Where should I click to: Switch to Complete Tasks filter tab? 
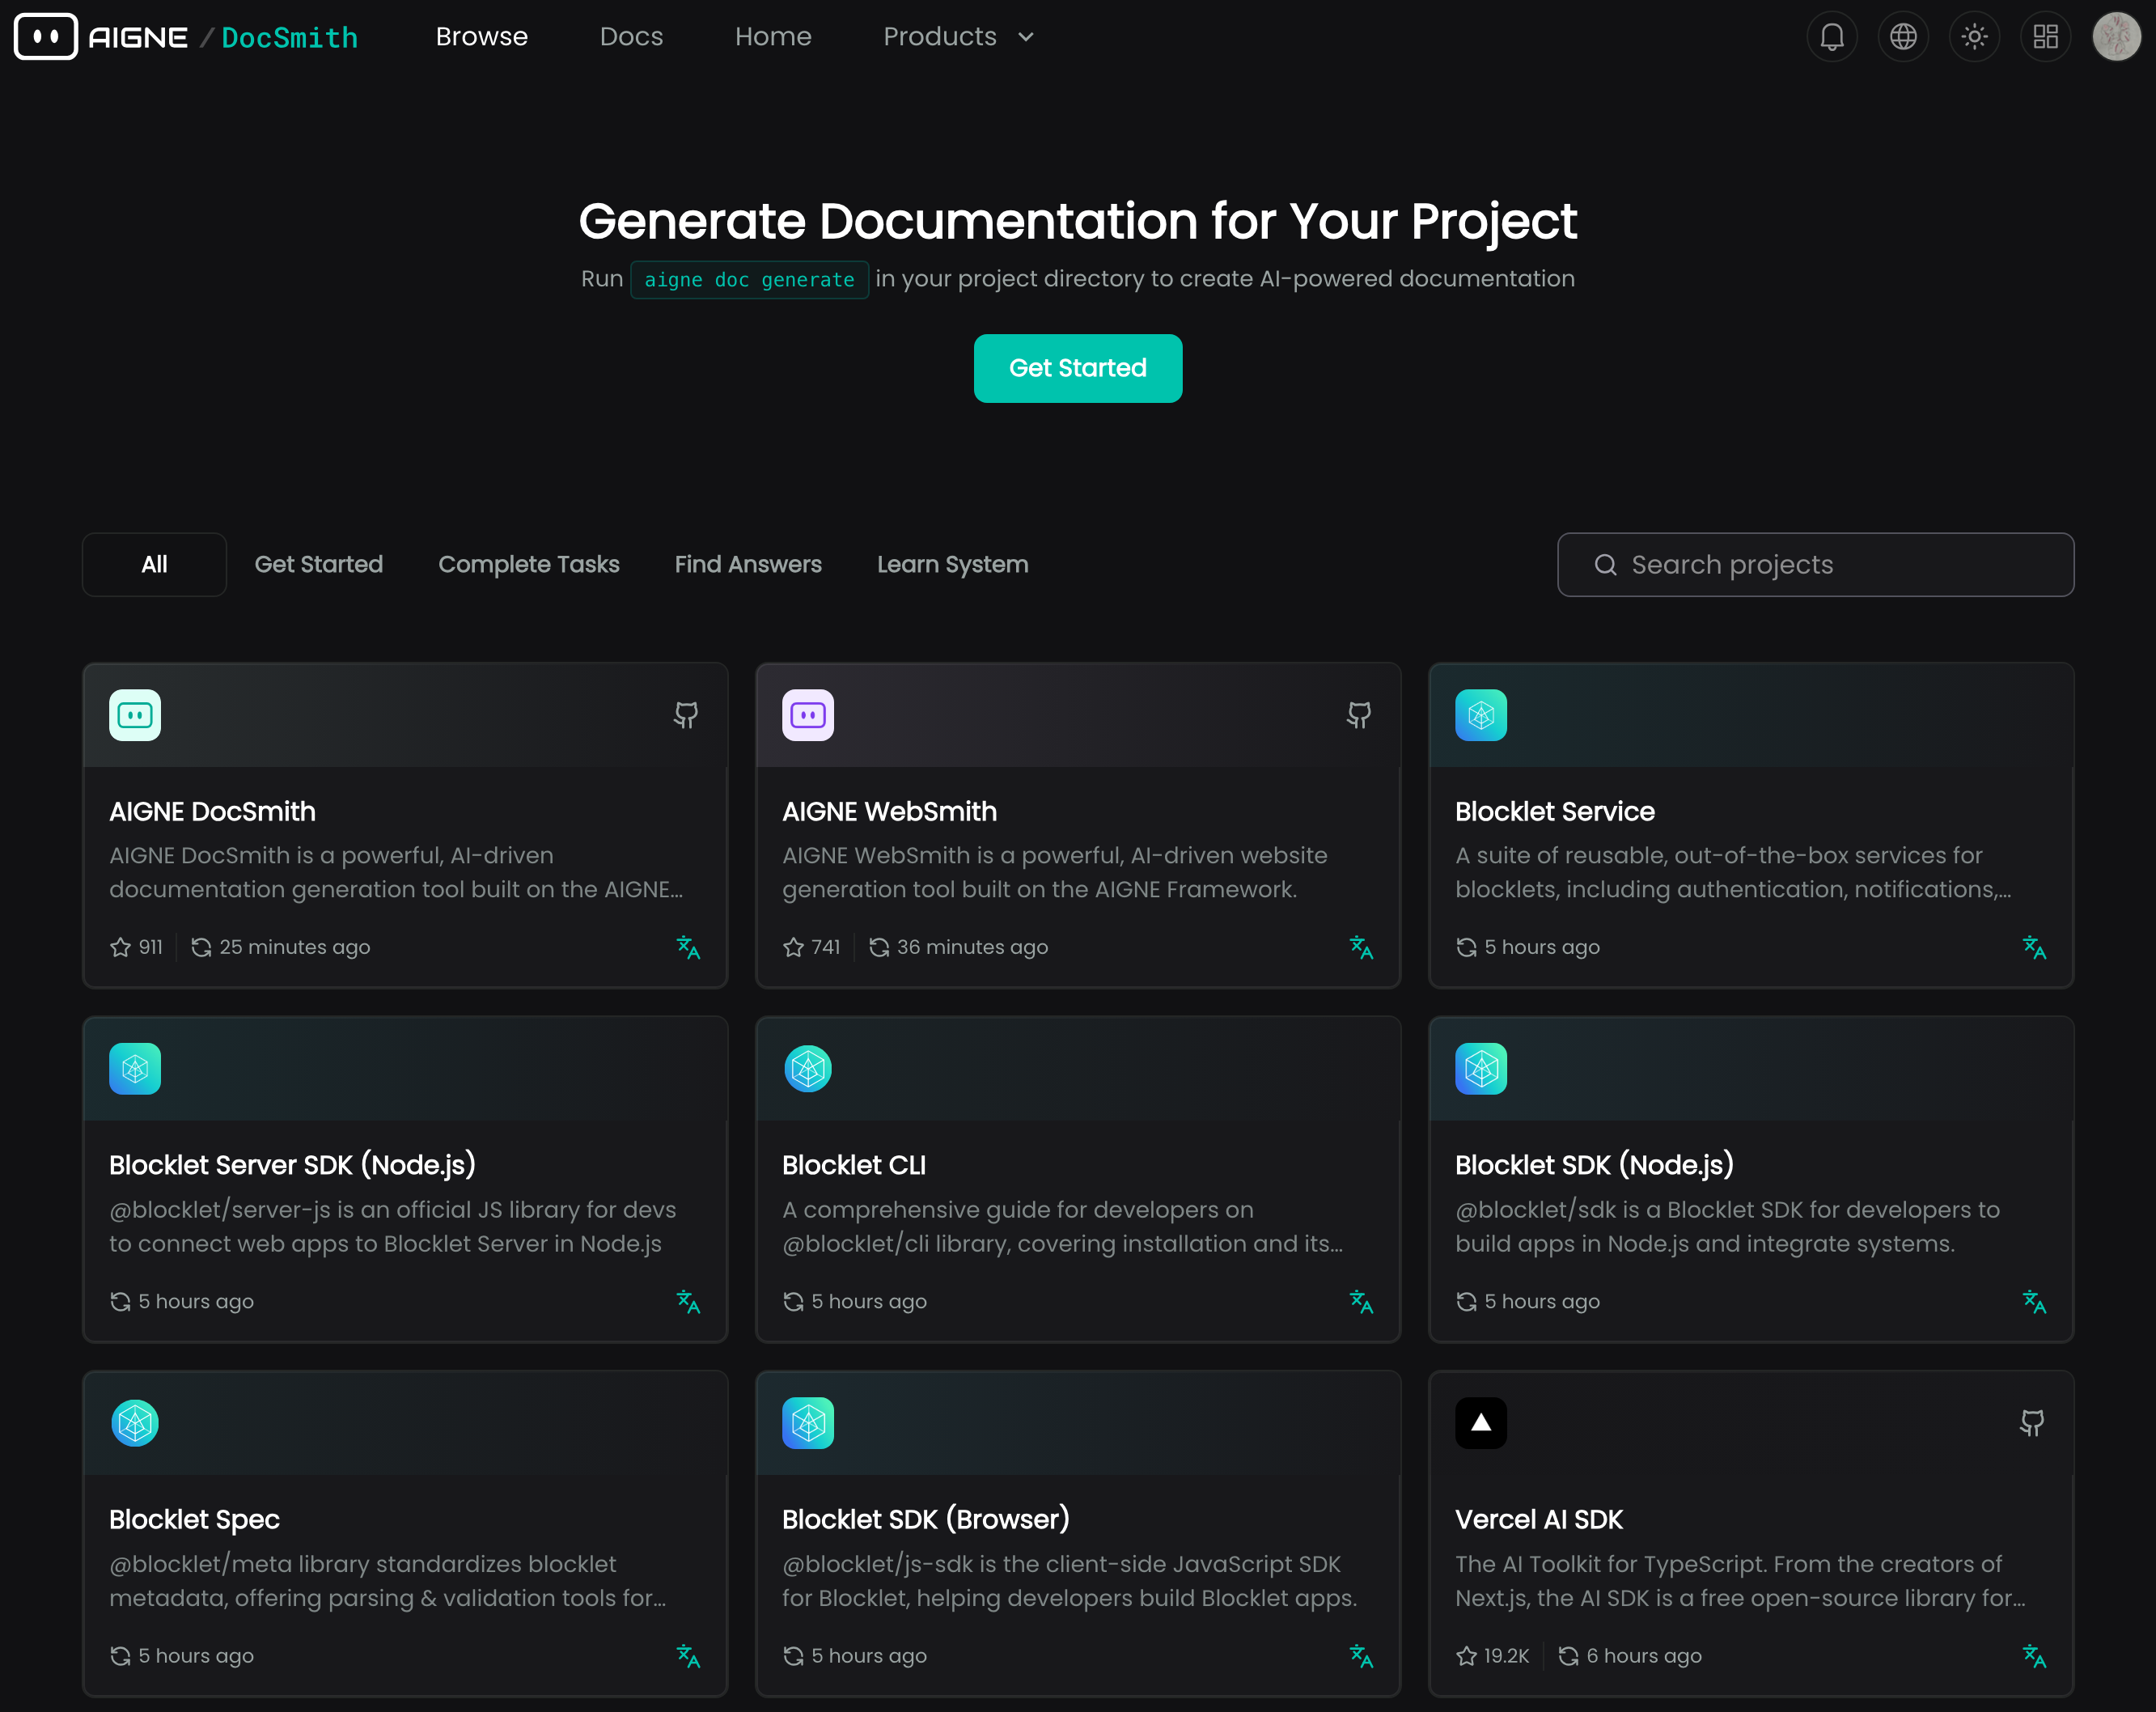[528, 564]
